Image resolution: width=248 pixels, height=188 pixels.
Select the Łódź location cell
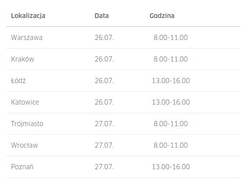click(18, 81)
